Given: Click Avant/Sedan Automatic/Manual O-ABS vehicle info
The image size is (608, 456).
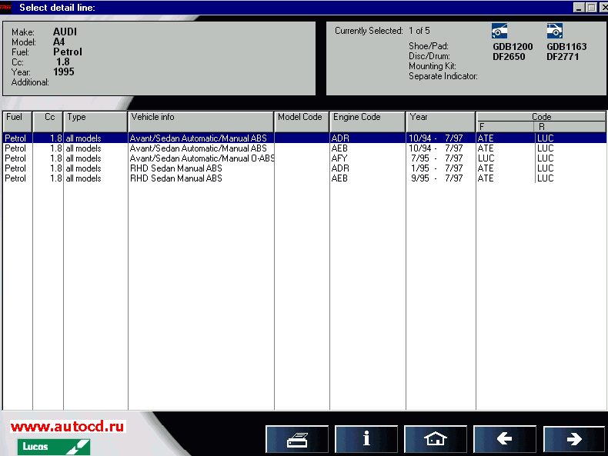Looking at the screenshot, I should click(202, 158).
